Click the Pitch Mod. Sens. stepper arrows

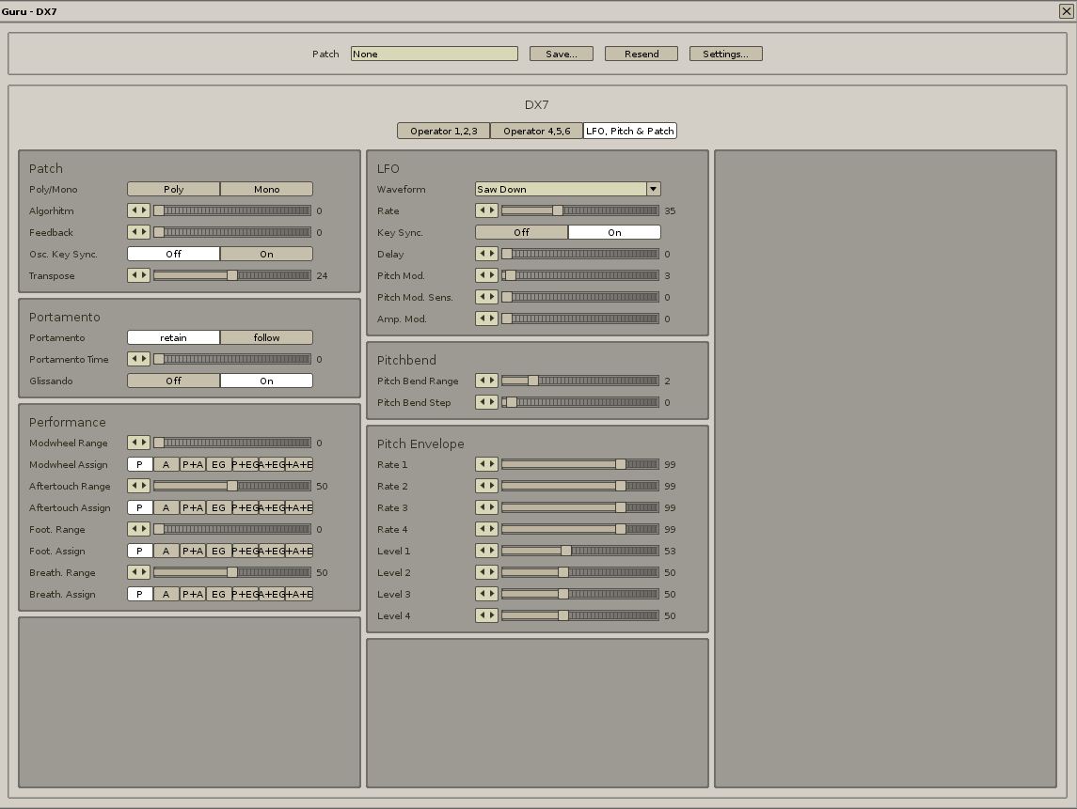(x=486, y=297)
